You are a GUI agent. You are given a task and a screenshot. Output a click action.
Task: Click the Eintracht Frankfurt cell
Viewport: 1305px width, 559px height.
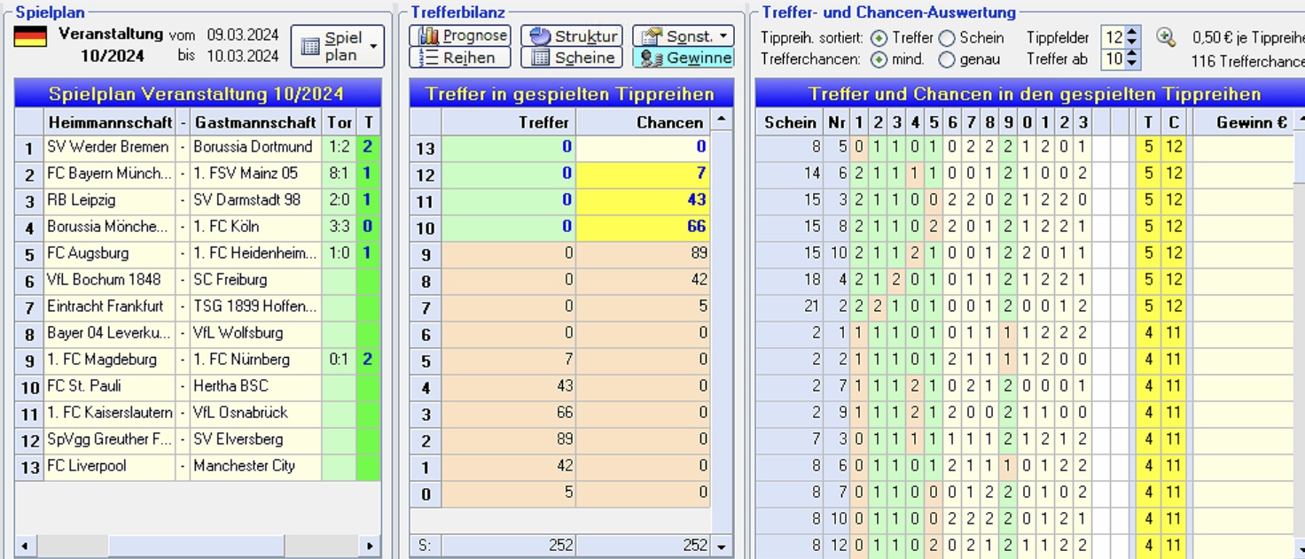coord(110,307)
